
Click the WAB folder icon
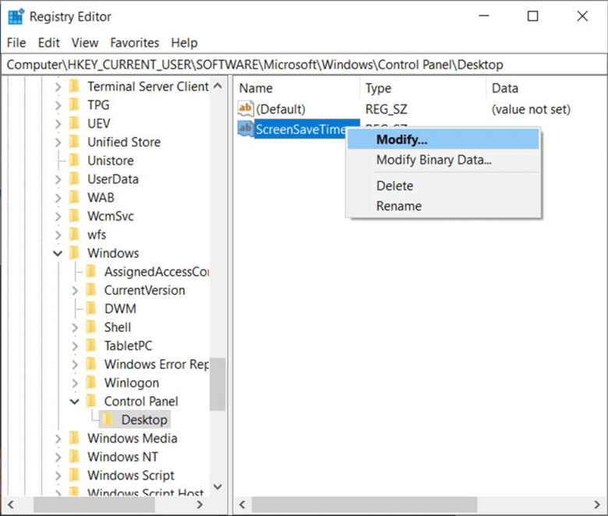click(x=74, y=197)
